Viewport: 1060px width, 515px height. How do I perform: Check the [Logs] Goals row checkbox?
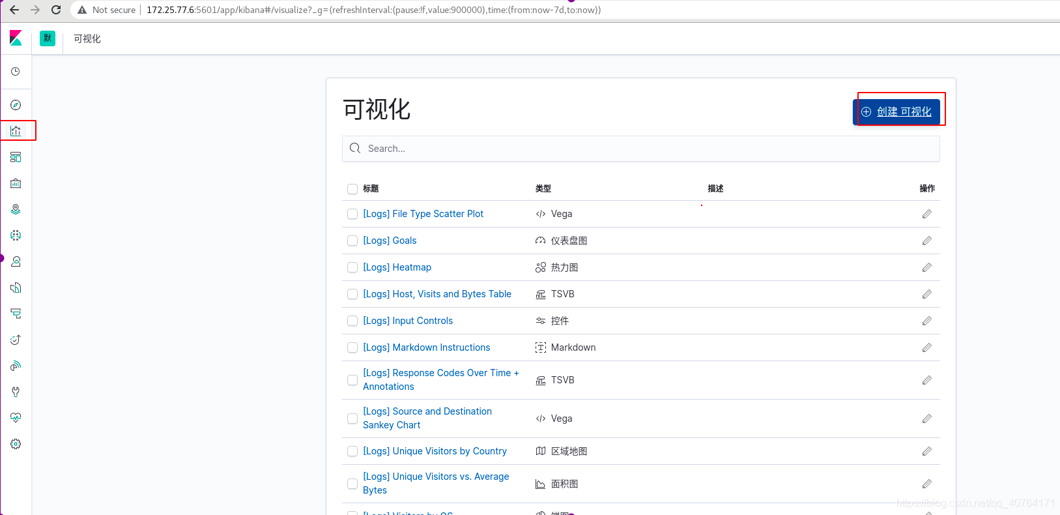pos(352,241)
